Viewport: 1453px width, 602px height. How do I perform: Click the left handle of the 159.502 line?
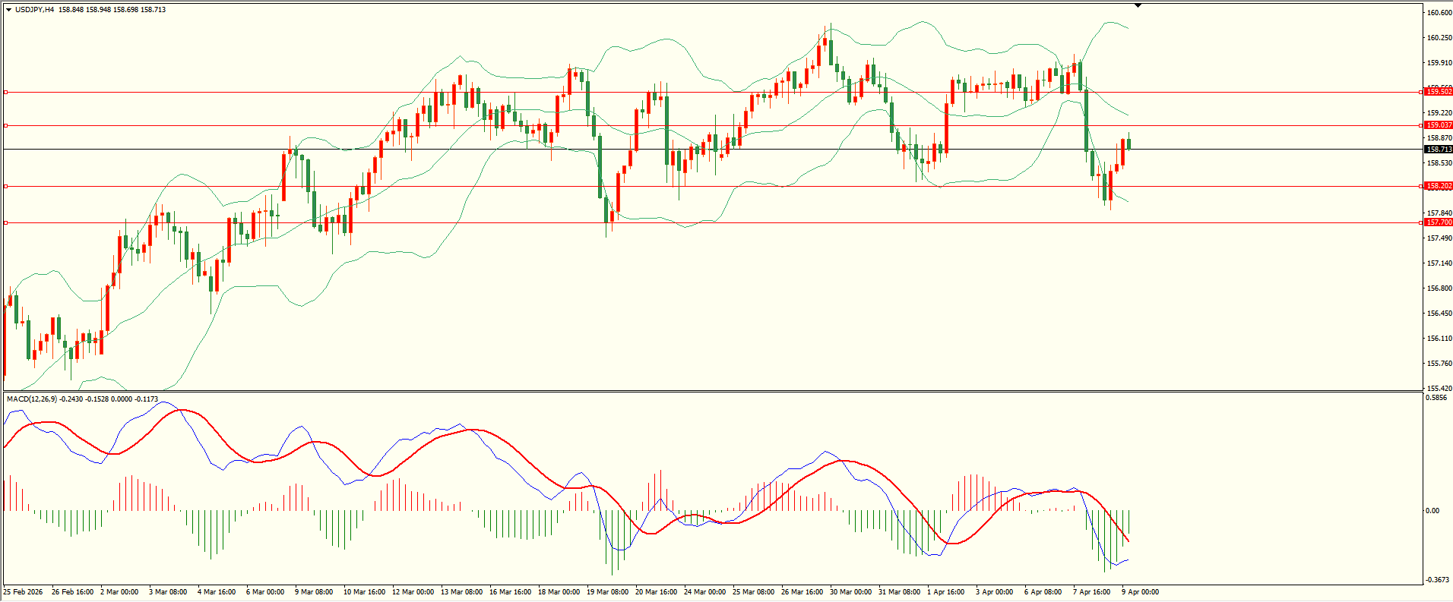6,92
